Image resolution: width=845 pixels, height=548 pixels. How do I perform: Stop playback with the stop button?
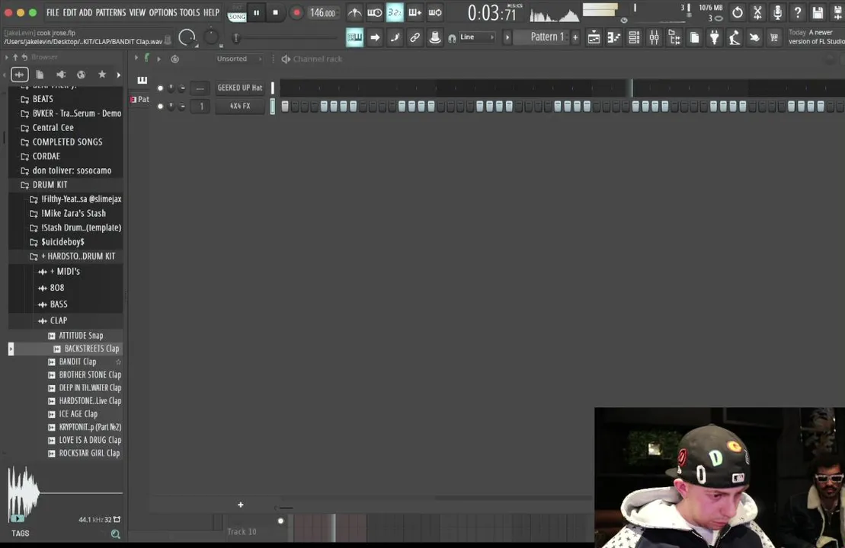pyautogui.click(x=275, y=12)
